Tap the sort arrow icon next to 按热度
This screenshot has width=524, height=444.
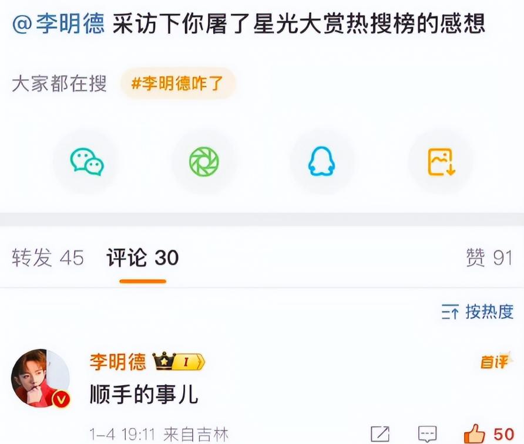(x=450, y=312)
